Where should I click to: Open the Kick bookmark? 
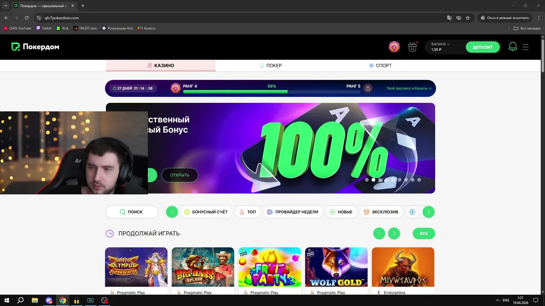tap(63, 28)
